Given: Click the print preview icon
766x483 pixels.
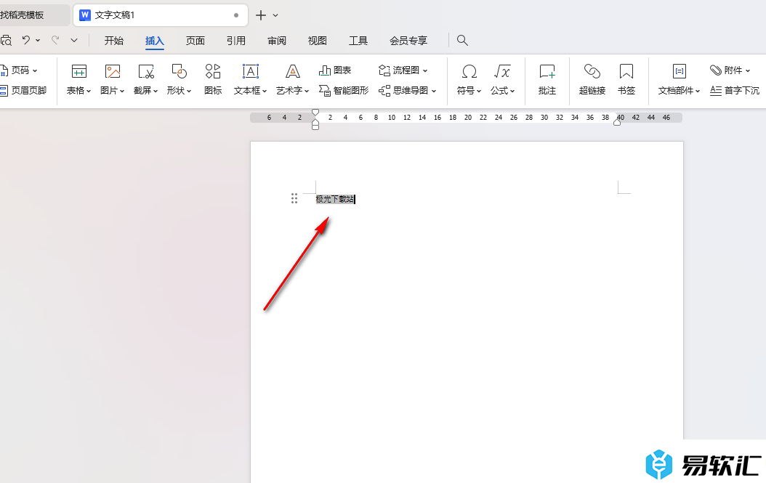Looking at the screenshot, I should [x=6, y=41].
